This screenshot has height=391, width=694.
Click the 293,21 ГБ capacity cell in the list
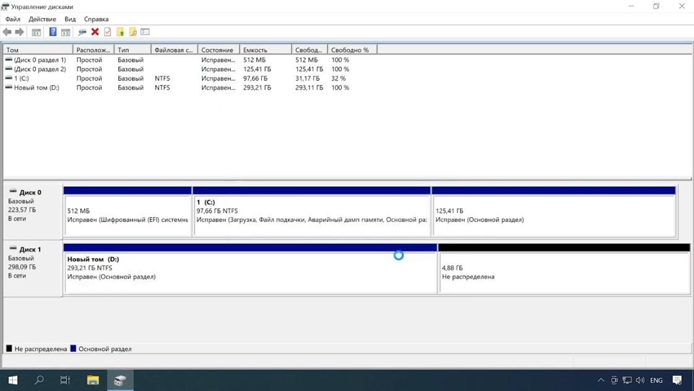point(257,88)
